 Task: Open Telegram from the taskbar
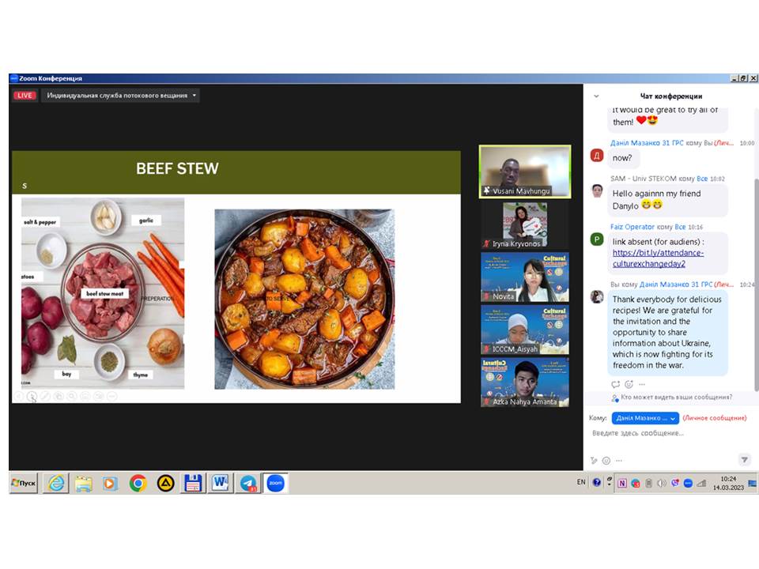click(x=248, y=483)
